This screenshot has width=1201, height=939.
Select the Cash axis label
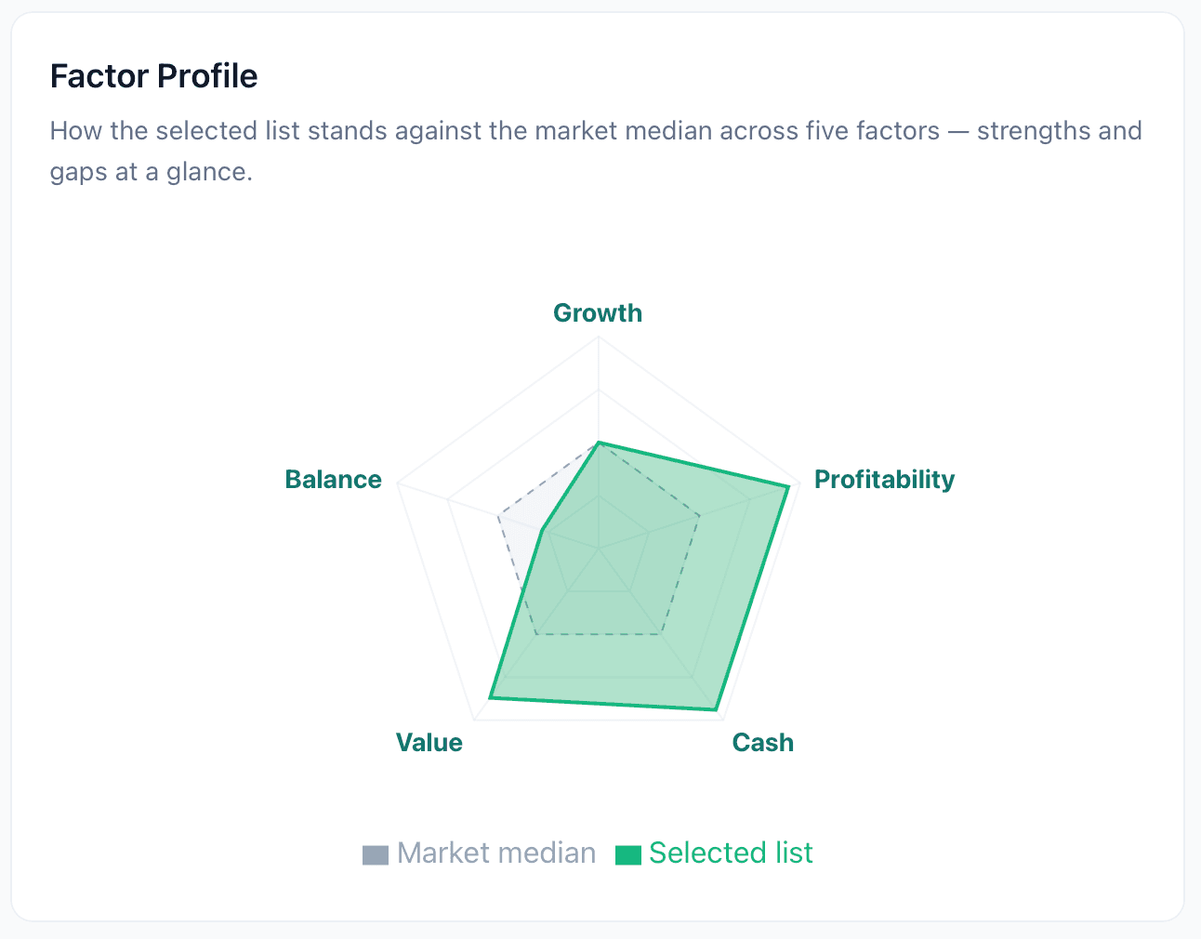tap(763, 743)
